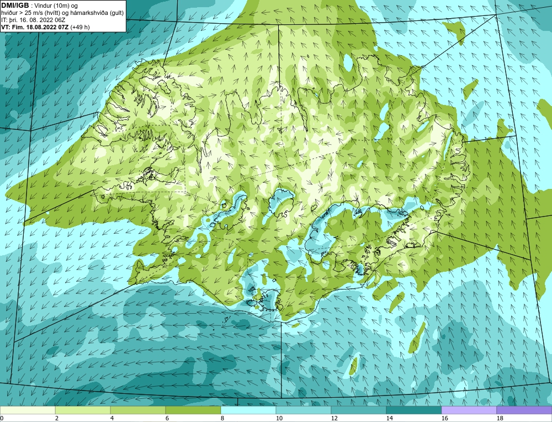Viewport: 552px width, 422px height.
Task: Click the olive green 6–8 legend swatch
Action: point(193,410)
